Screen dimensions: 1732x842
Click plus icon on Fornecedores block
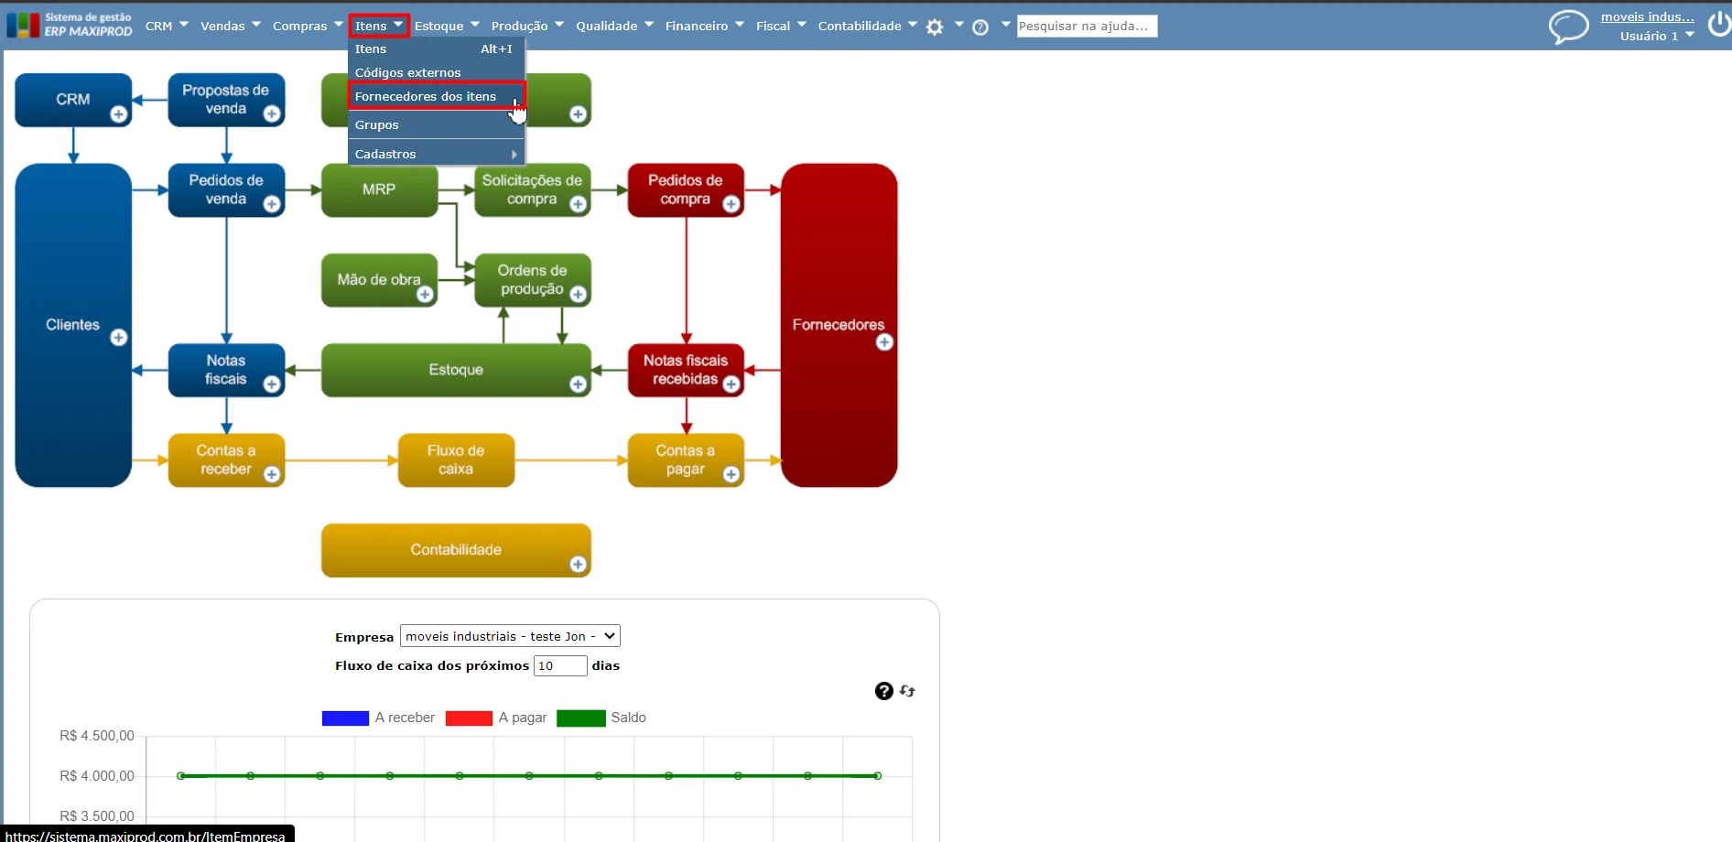point(884,342)
